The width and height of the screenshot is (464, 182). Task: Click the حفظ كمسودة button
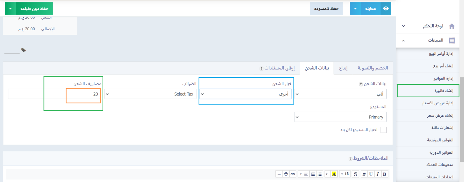coord(326,8)
